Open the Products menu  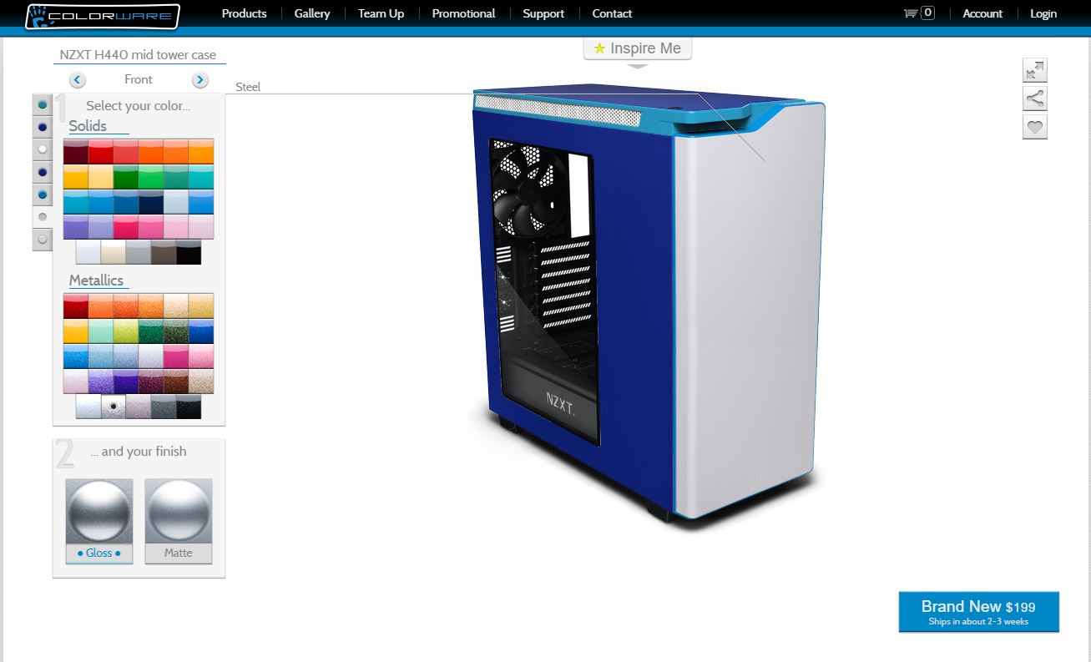coord(245,13)
